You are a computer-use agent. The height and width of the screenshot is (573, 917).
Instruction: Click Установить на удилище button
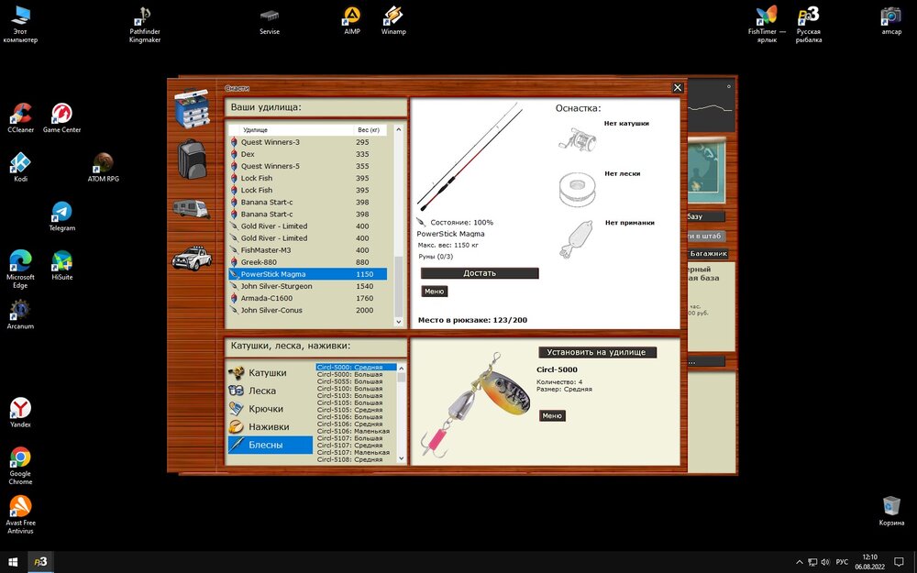tap(597, 352)
